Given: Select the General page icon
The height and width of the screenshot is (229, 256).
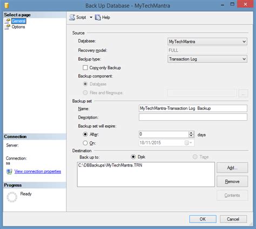Looking at the screenshot, I should pos(8,21).
